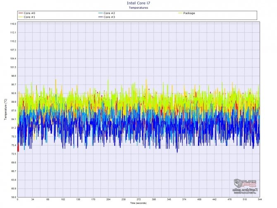Click the 272 x-axis value
Screen dimensions: 277x208
[x=138, y=199]
